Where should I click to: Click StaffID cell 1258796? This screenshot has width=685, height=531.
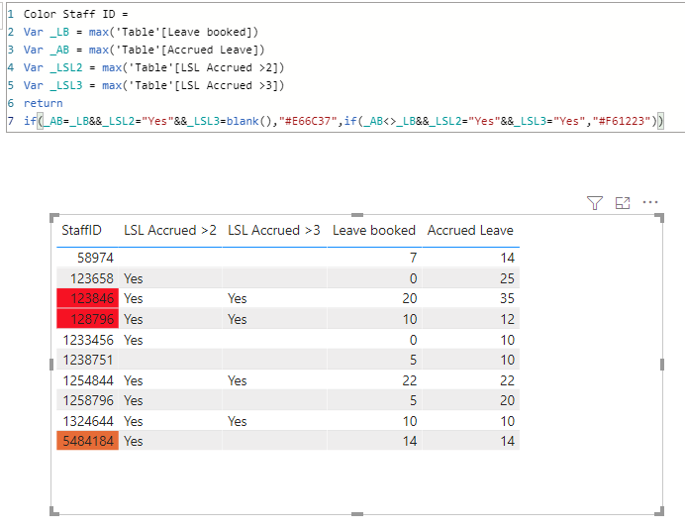click(x=88, y=400)
